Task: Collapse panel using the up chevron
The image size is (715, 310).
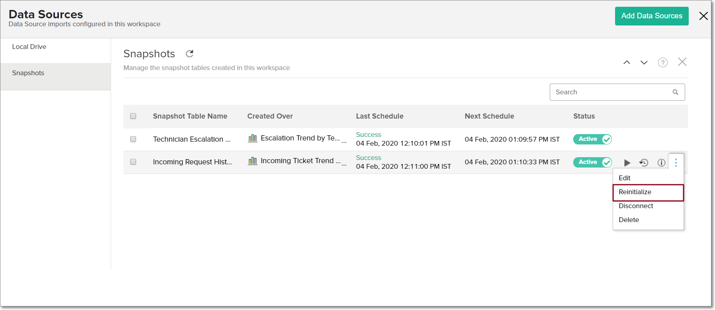Action: pos(627,62)
